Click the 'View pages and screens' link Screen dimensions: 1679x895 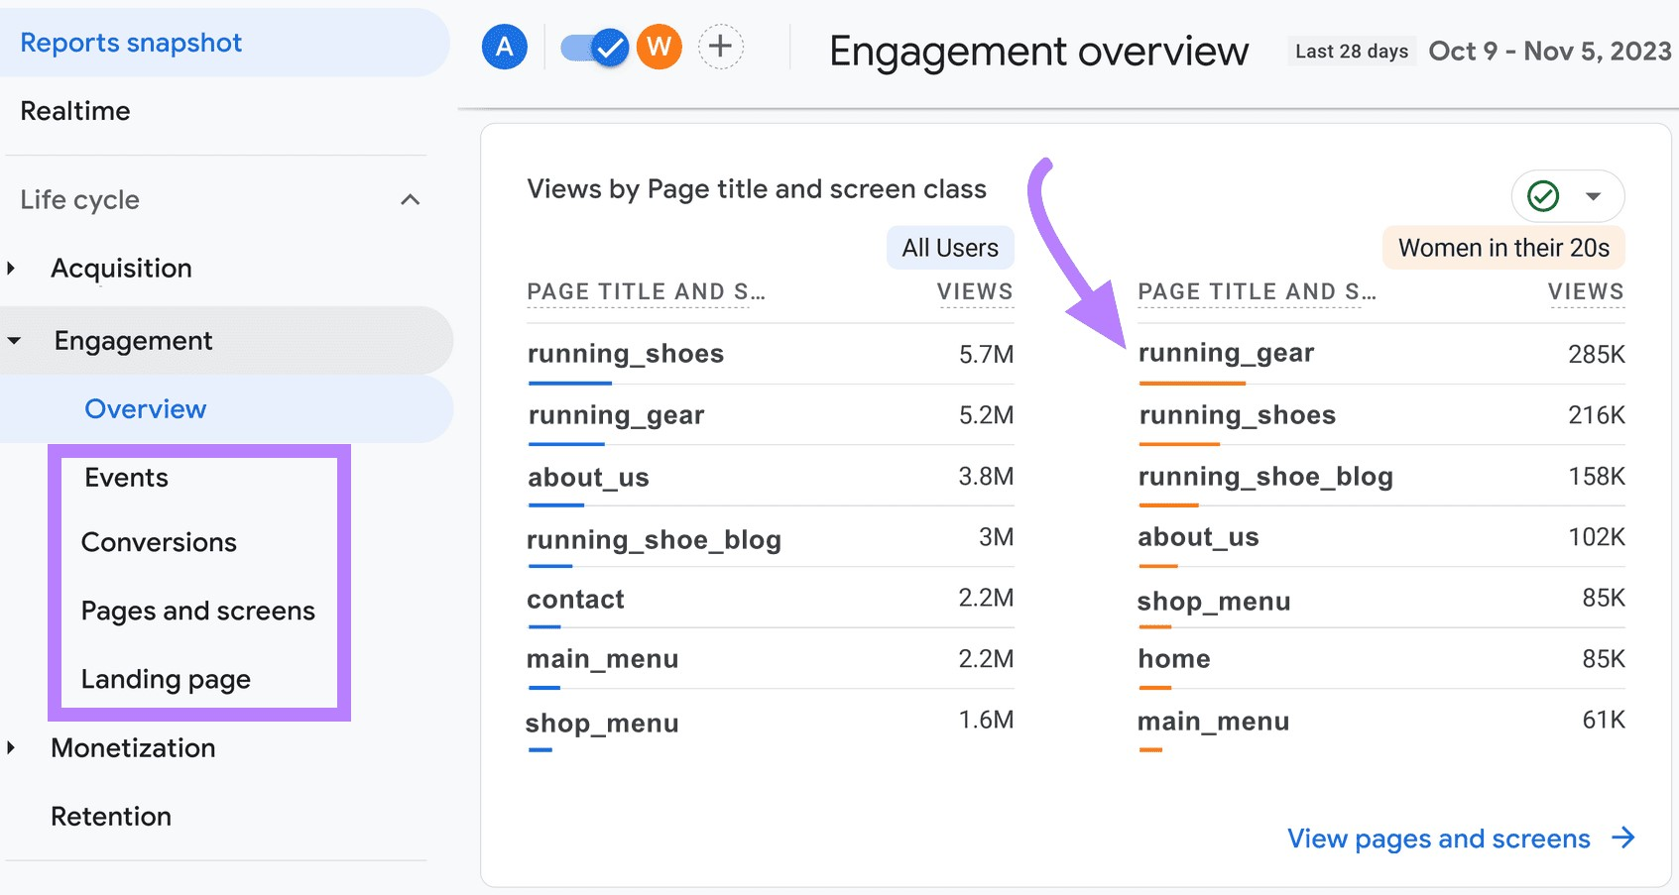[x=1437, y=839]
